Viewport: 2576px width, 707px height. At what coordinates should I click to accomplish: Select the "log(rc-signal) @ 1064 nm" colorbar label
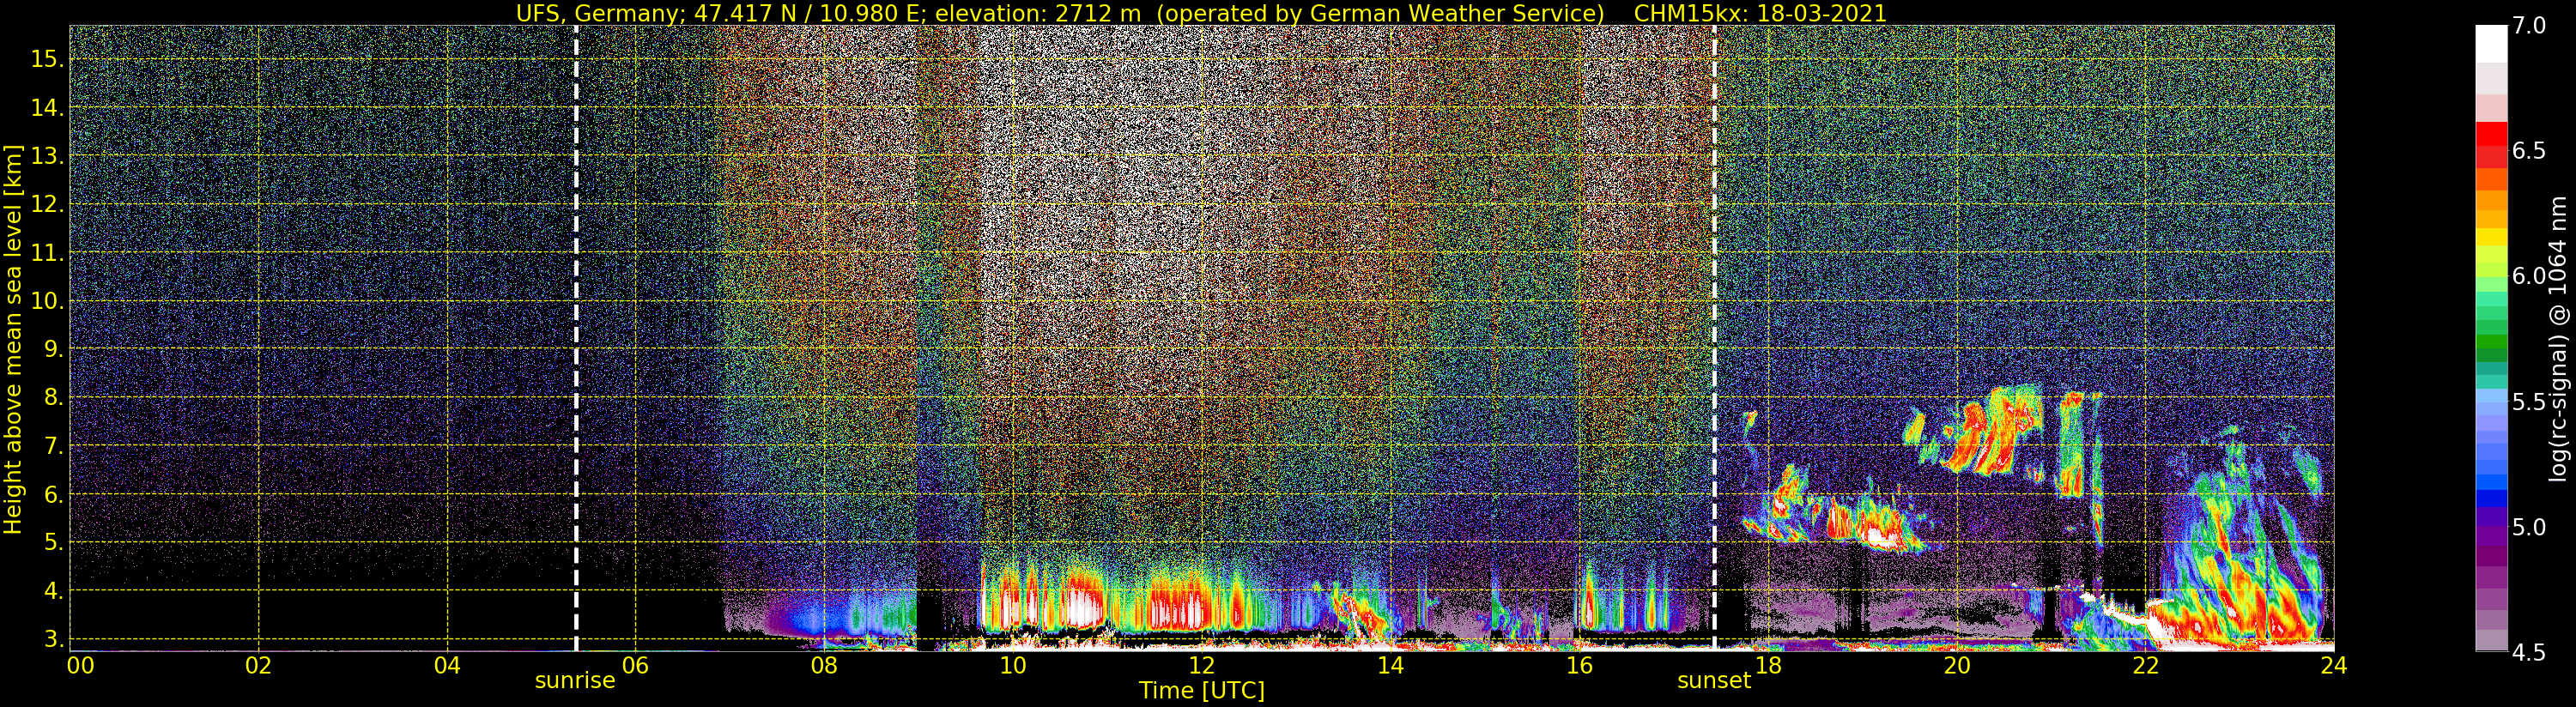(x=2557, y=338)
